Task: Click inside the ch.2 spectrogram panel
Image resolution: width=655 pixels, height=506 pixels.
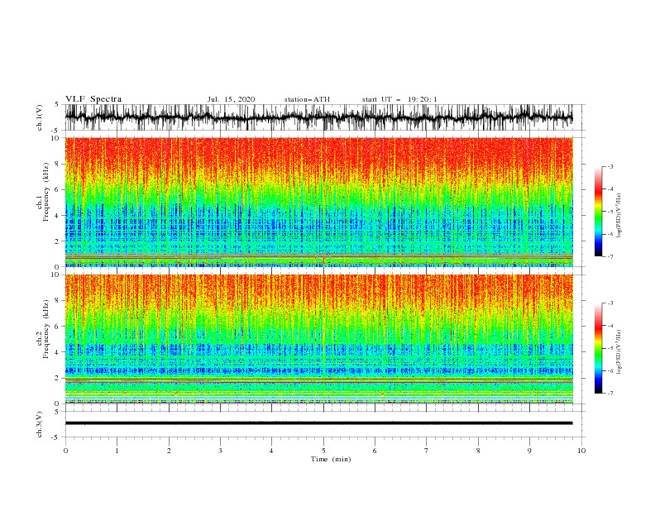Action: point(318,339)
